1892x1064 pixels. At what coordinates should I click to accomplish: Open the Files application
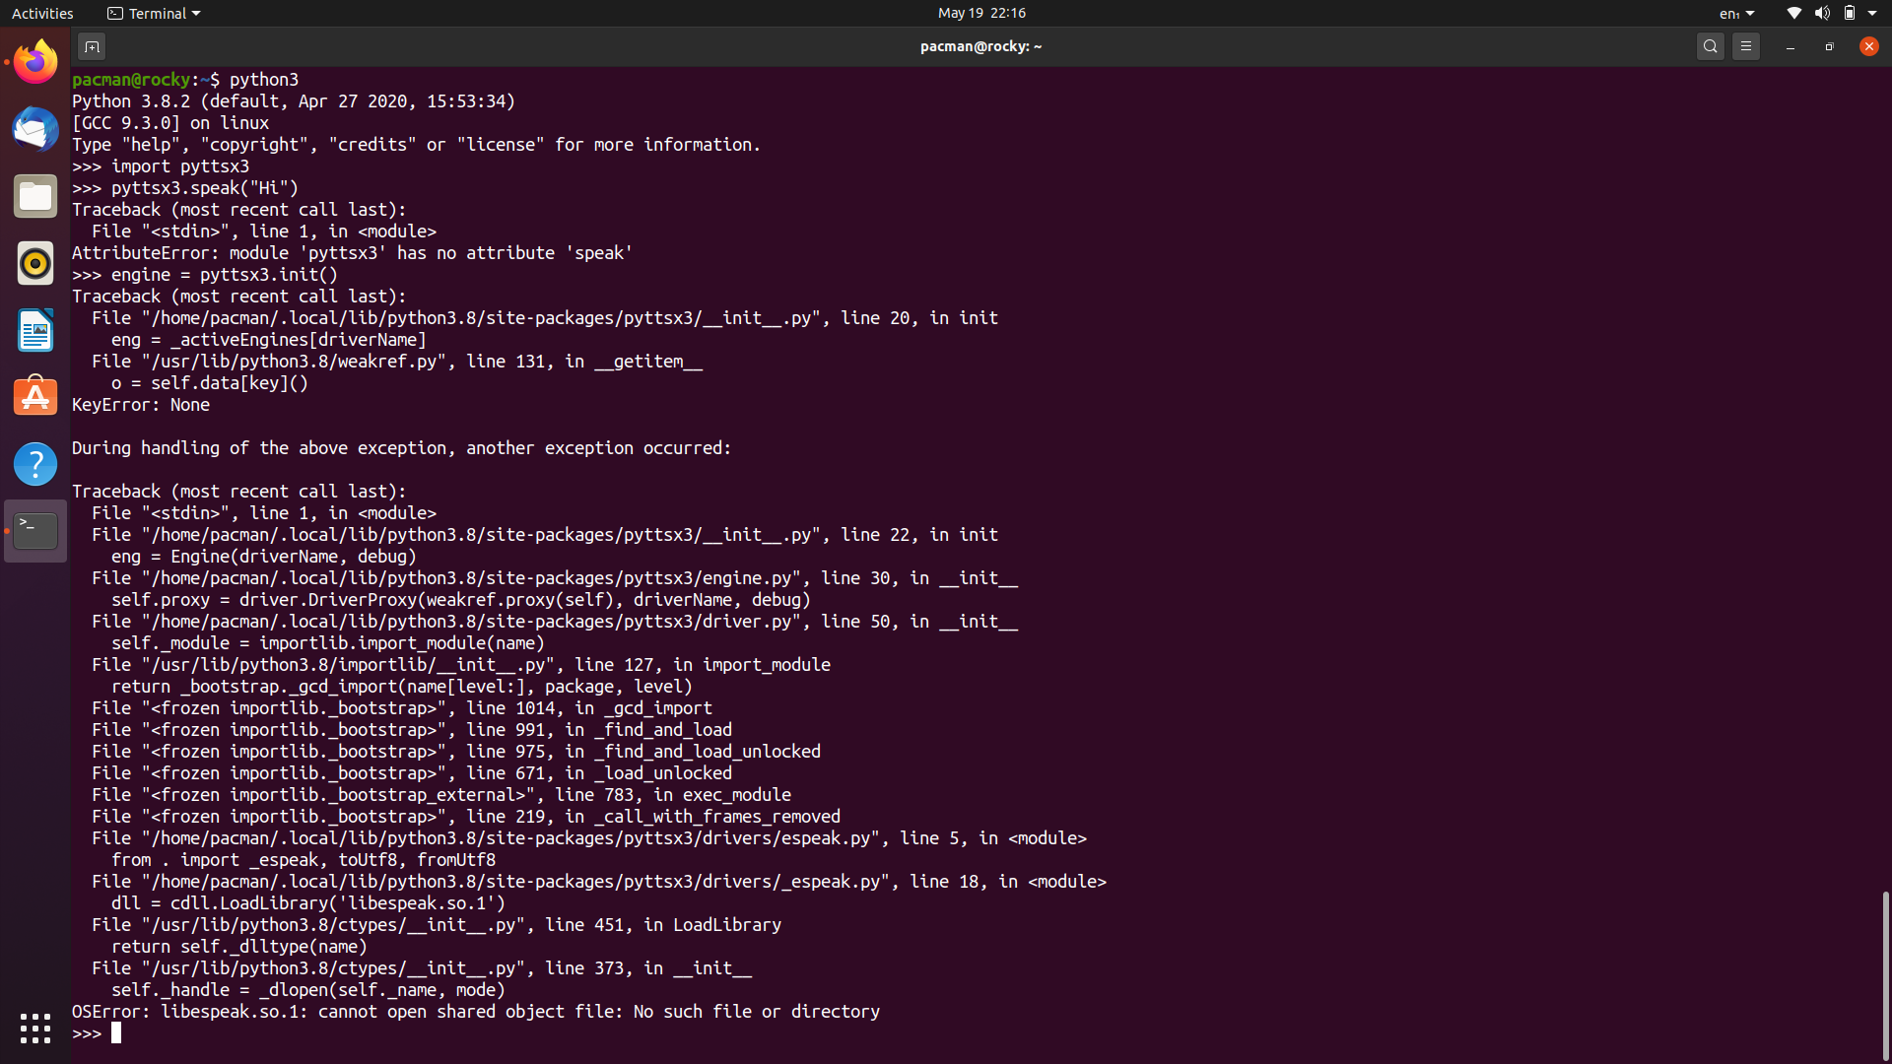click(x=34, y=196)
